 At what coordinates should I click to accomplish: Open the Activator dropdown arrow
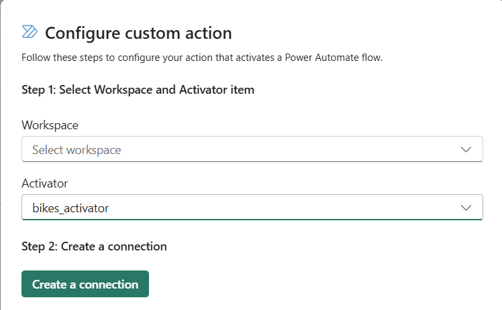click(466, 208)
